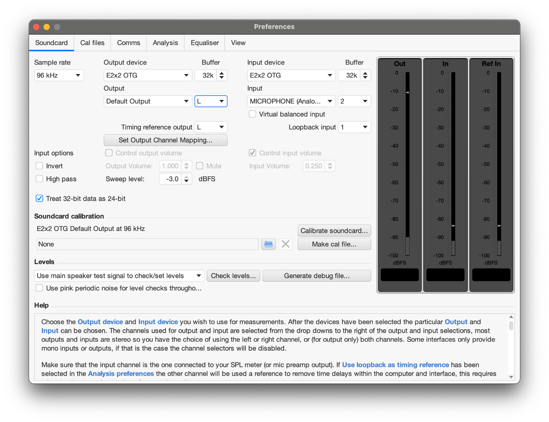Open the Sample rate 96 kHz dropdown
Viewport: 549px width, 422px height.
pos(59,75)
